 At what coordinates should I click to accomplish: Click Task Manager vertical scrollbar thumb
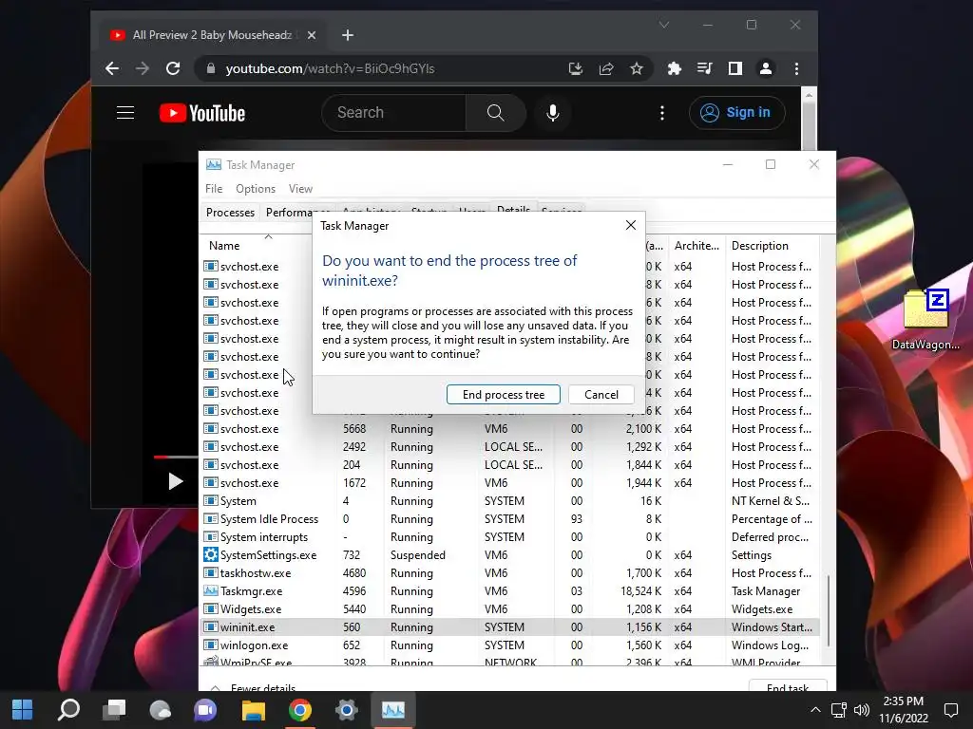pyautogui.click(x=828, y=610)
